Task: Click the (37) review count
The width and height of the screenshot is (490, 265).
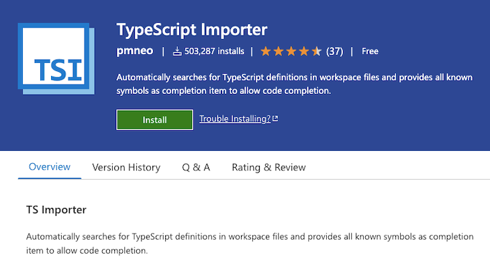Action: point(334,51)
